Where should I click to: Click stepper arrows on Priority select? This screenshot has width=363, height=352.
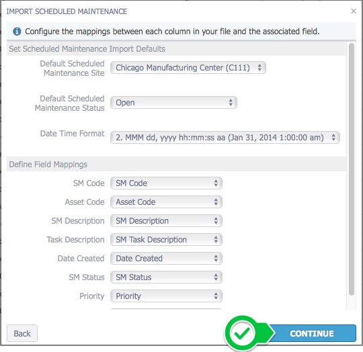tap(216, 296)
